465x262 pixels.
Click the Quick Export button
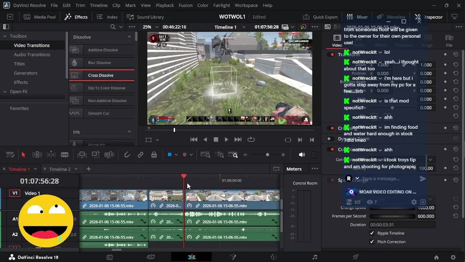(x=320, y=17)
